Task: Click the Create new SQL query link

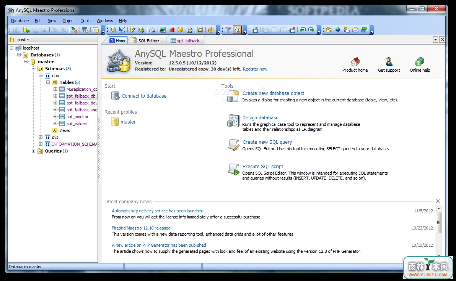Action: point(267,142)
